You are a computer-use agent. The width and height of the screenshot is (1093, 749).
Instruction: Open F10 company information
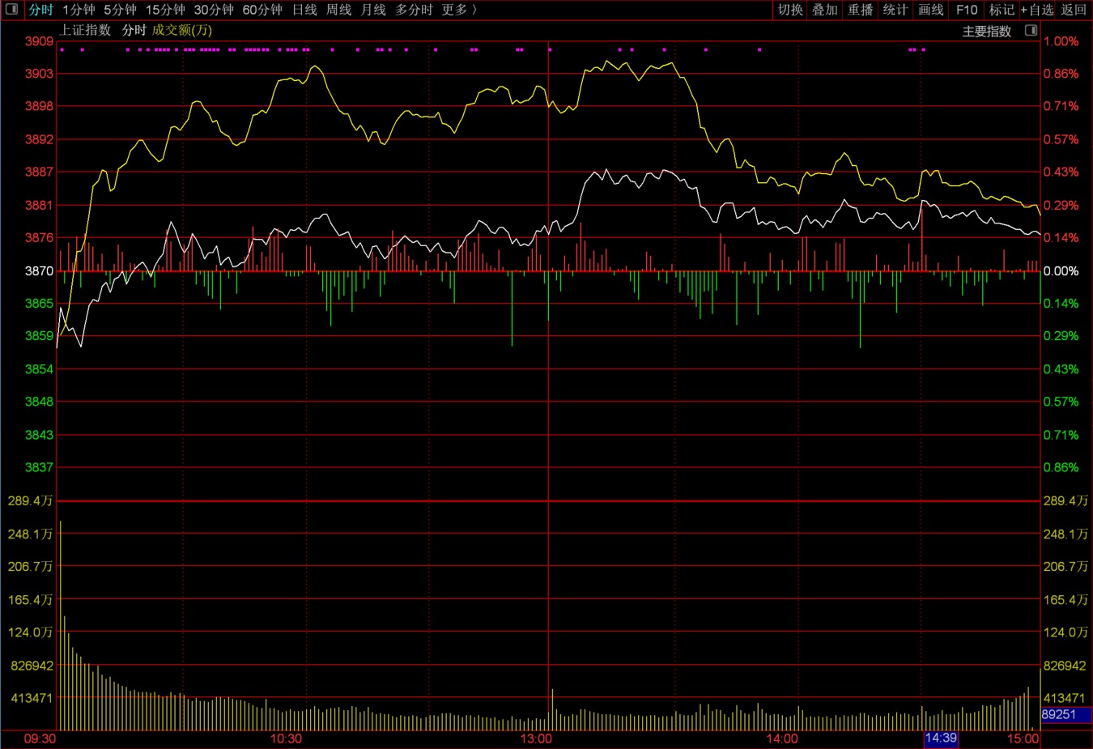[967, 10]
